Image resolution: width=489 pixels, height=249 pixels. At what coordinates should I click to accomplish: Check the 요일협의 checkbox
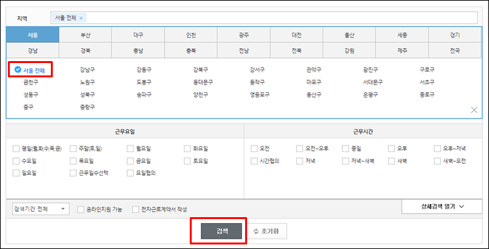pos(130,173)
